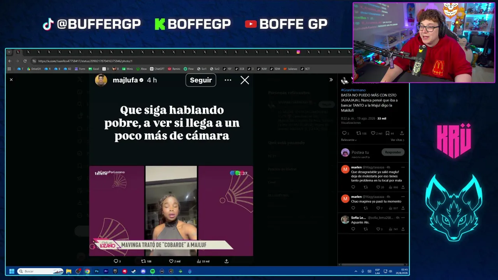Open the marlen avatar on first reply
This screenshot has width=498, height=280.
[x=345, y=170]
